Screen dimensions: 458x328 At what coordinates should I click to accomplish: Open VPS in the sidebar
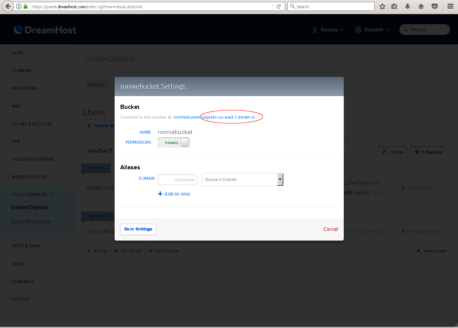point(16,141)
